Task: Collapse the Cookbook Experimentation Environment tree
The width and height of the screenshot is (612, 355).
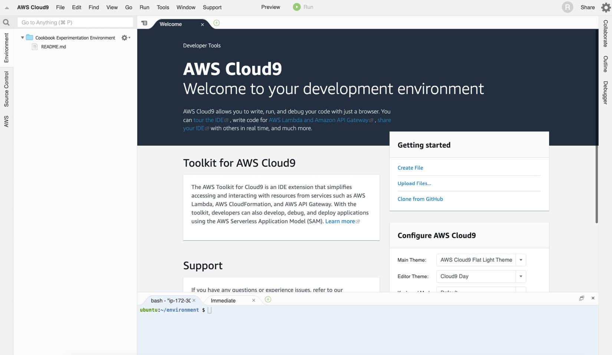Action: coord(22,38)
